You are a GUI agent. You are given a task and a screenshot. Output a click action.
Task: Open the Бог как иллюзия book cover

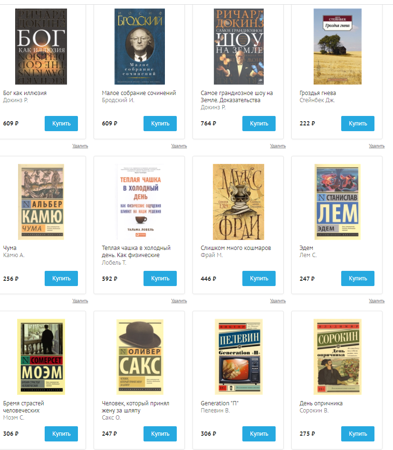pyautogui.click(x=41, y=47)
